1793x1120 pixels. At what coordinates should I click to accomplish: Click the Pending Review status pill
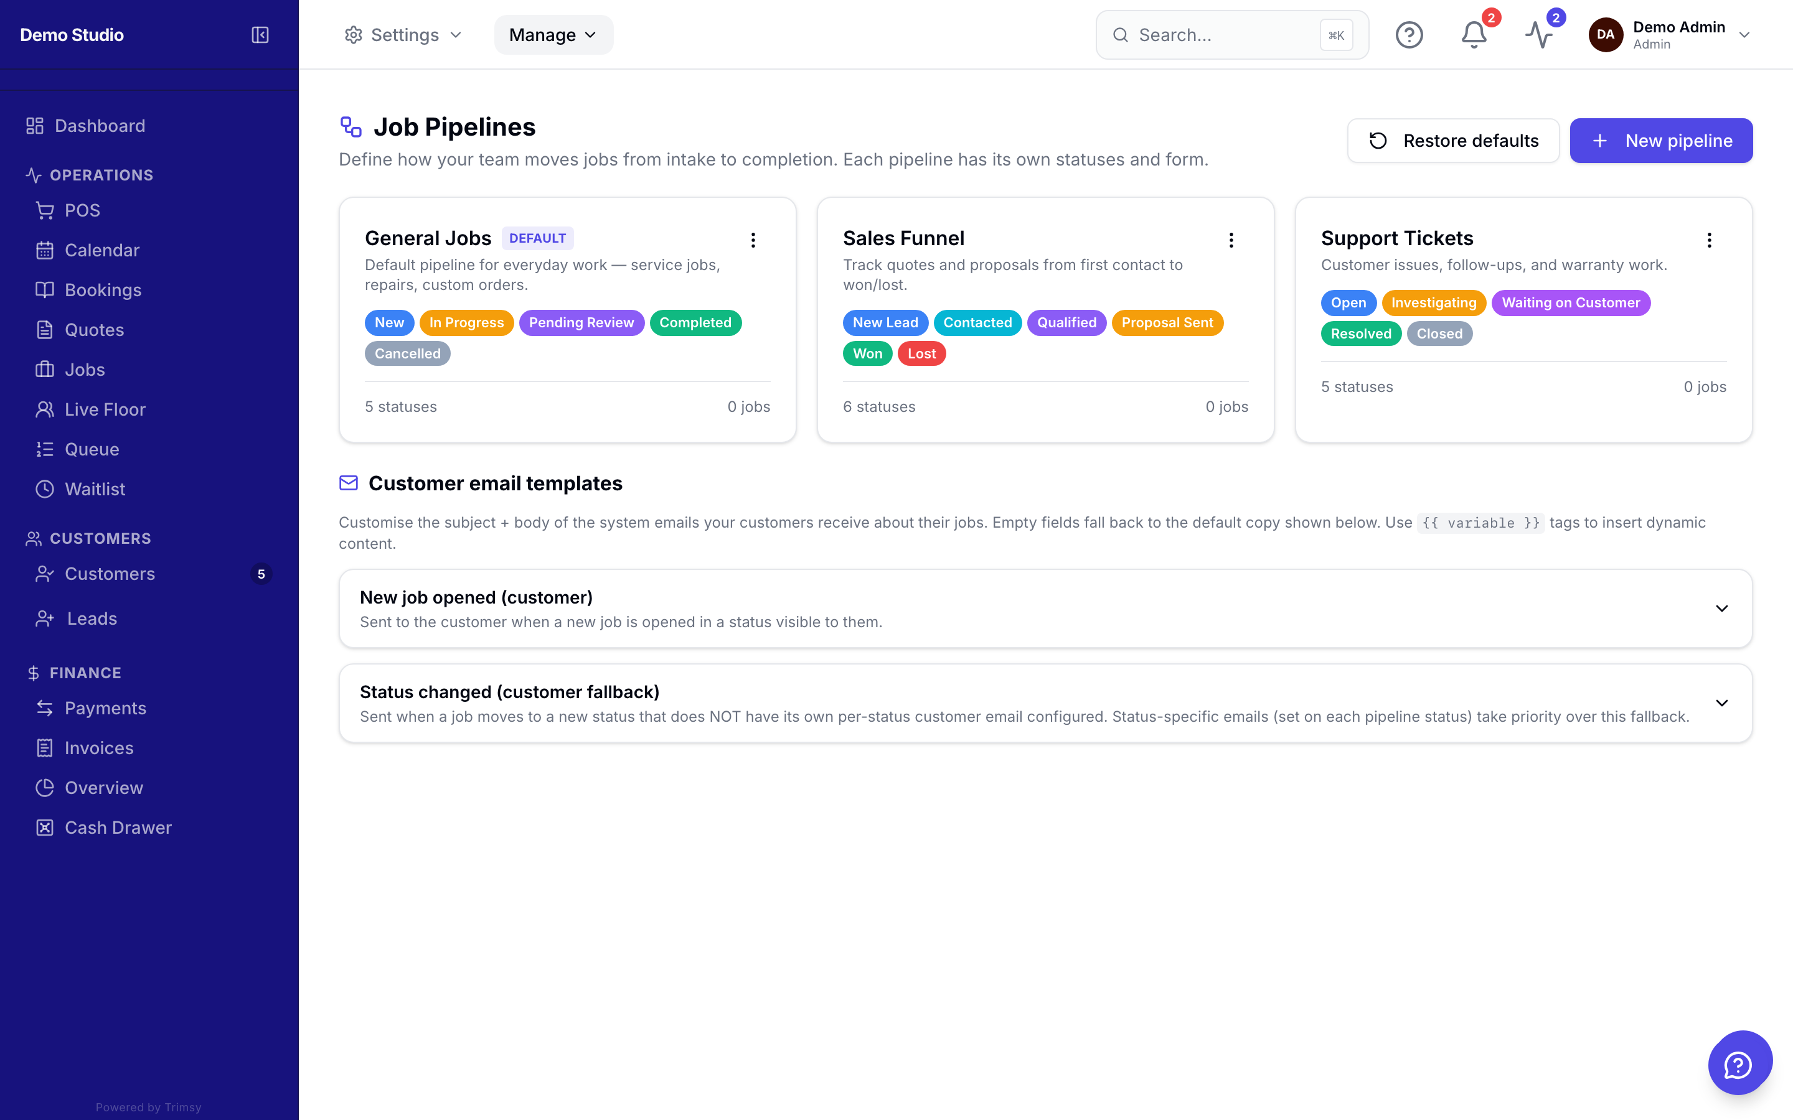coord(581,323)
